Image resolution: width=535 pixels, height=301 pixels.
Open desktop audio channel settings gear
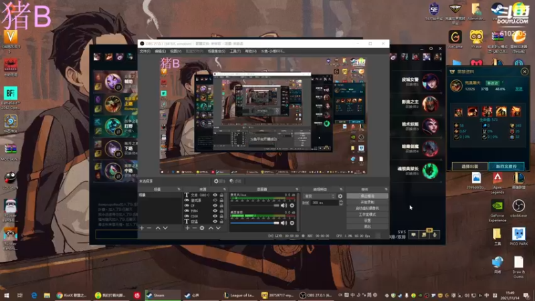point(292,223)
